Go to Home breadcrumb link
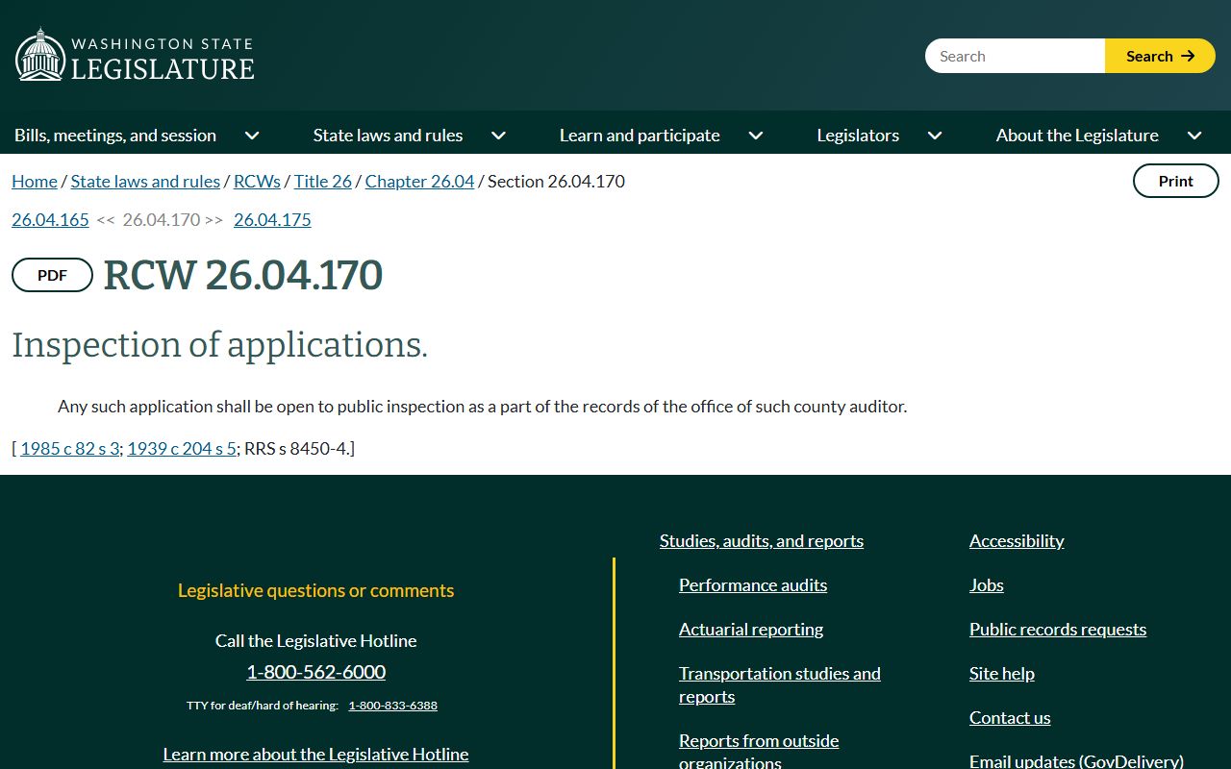This screenshot has height=769, width=1231. pos(35,181)
